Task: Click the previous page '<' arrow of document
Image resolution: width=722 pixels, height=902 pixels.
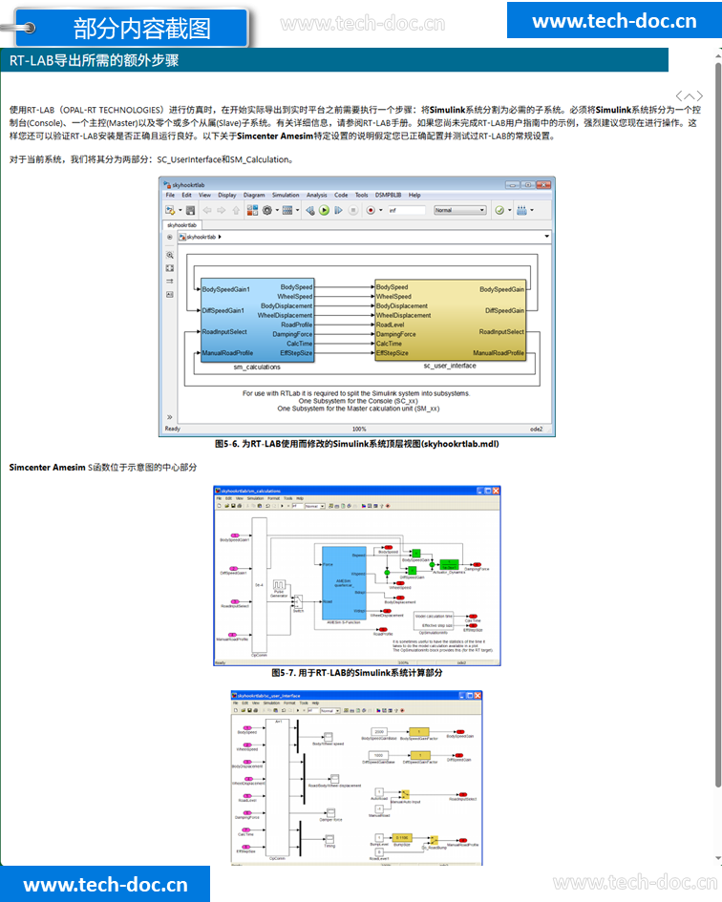Action: tap(679, 95)
